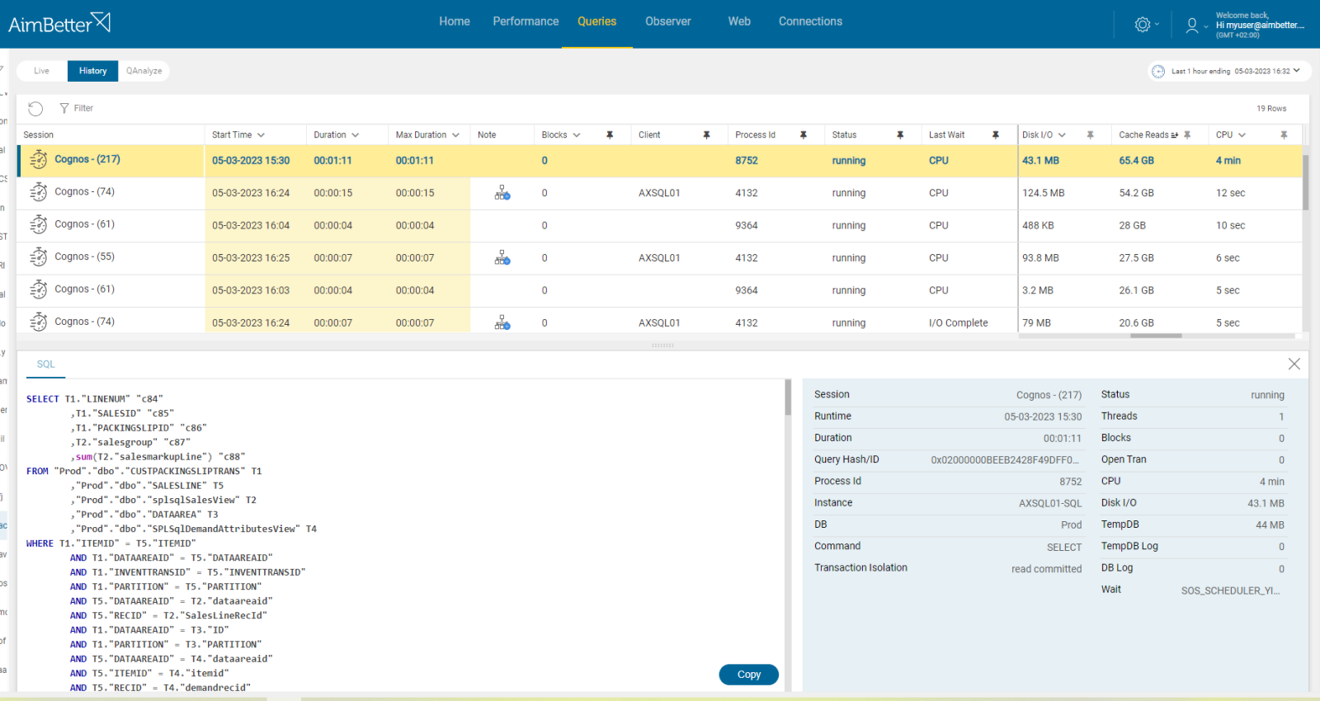
Task: Pin the Last Wait column
Action: tap(996, 134)
